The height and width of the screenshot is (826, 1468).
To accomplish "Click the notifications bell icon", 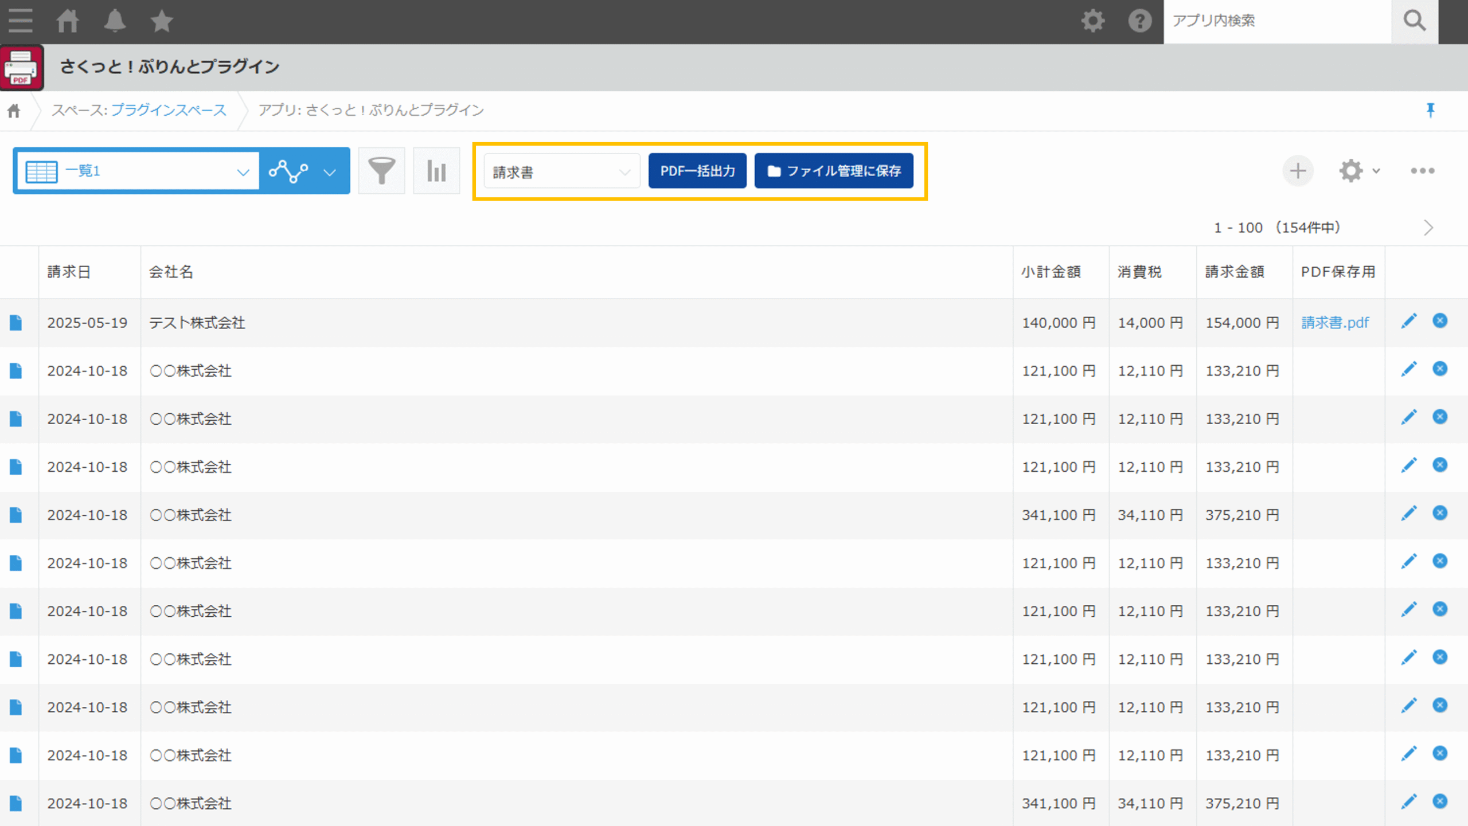I will (115, 21).
